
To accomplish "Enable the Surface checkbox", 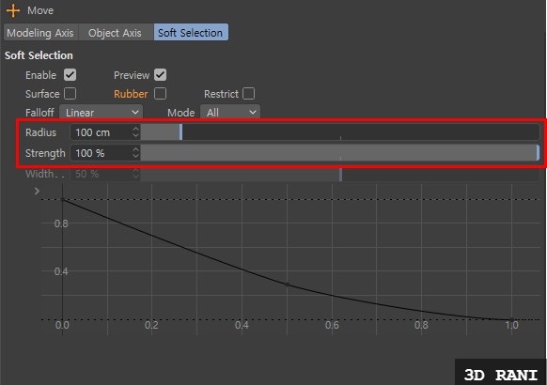I will tap(70, 94).
